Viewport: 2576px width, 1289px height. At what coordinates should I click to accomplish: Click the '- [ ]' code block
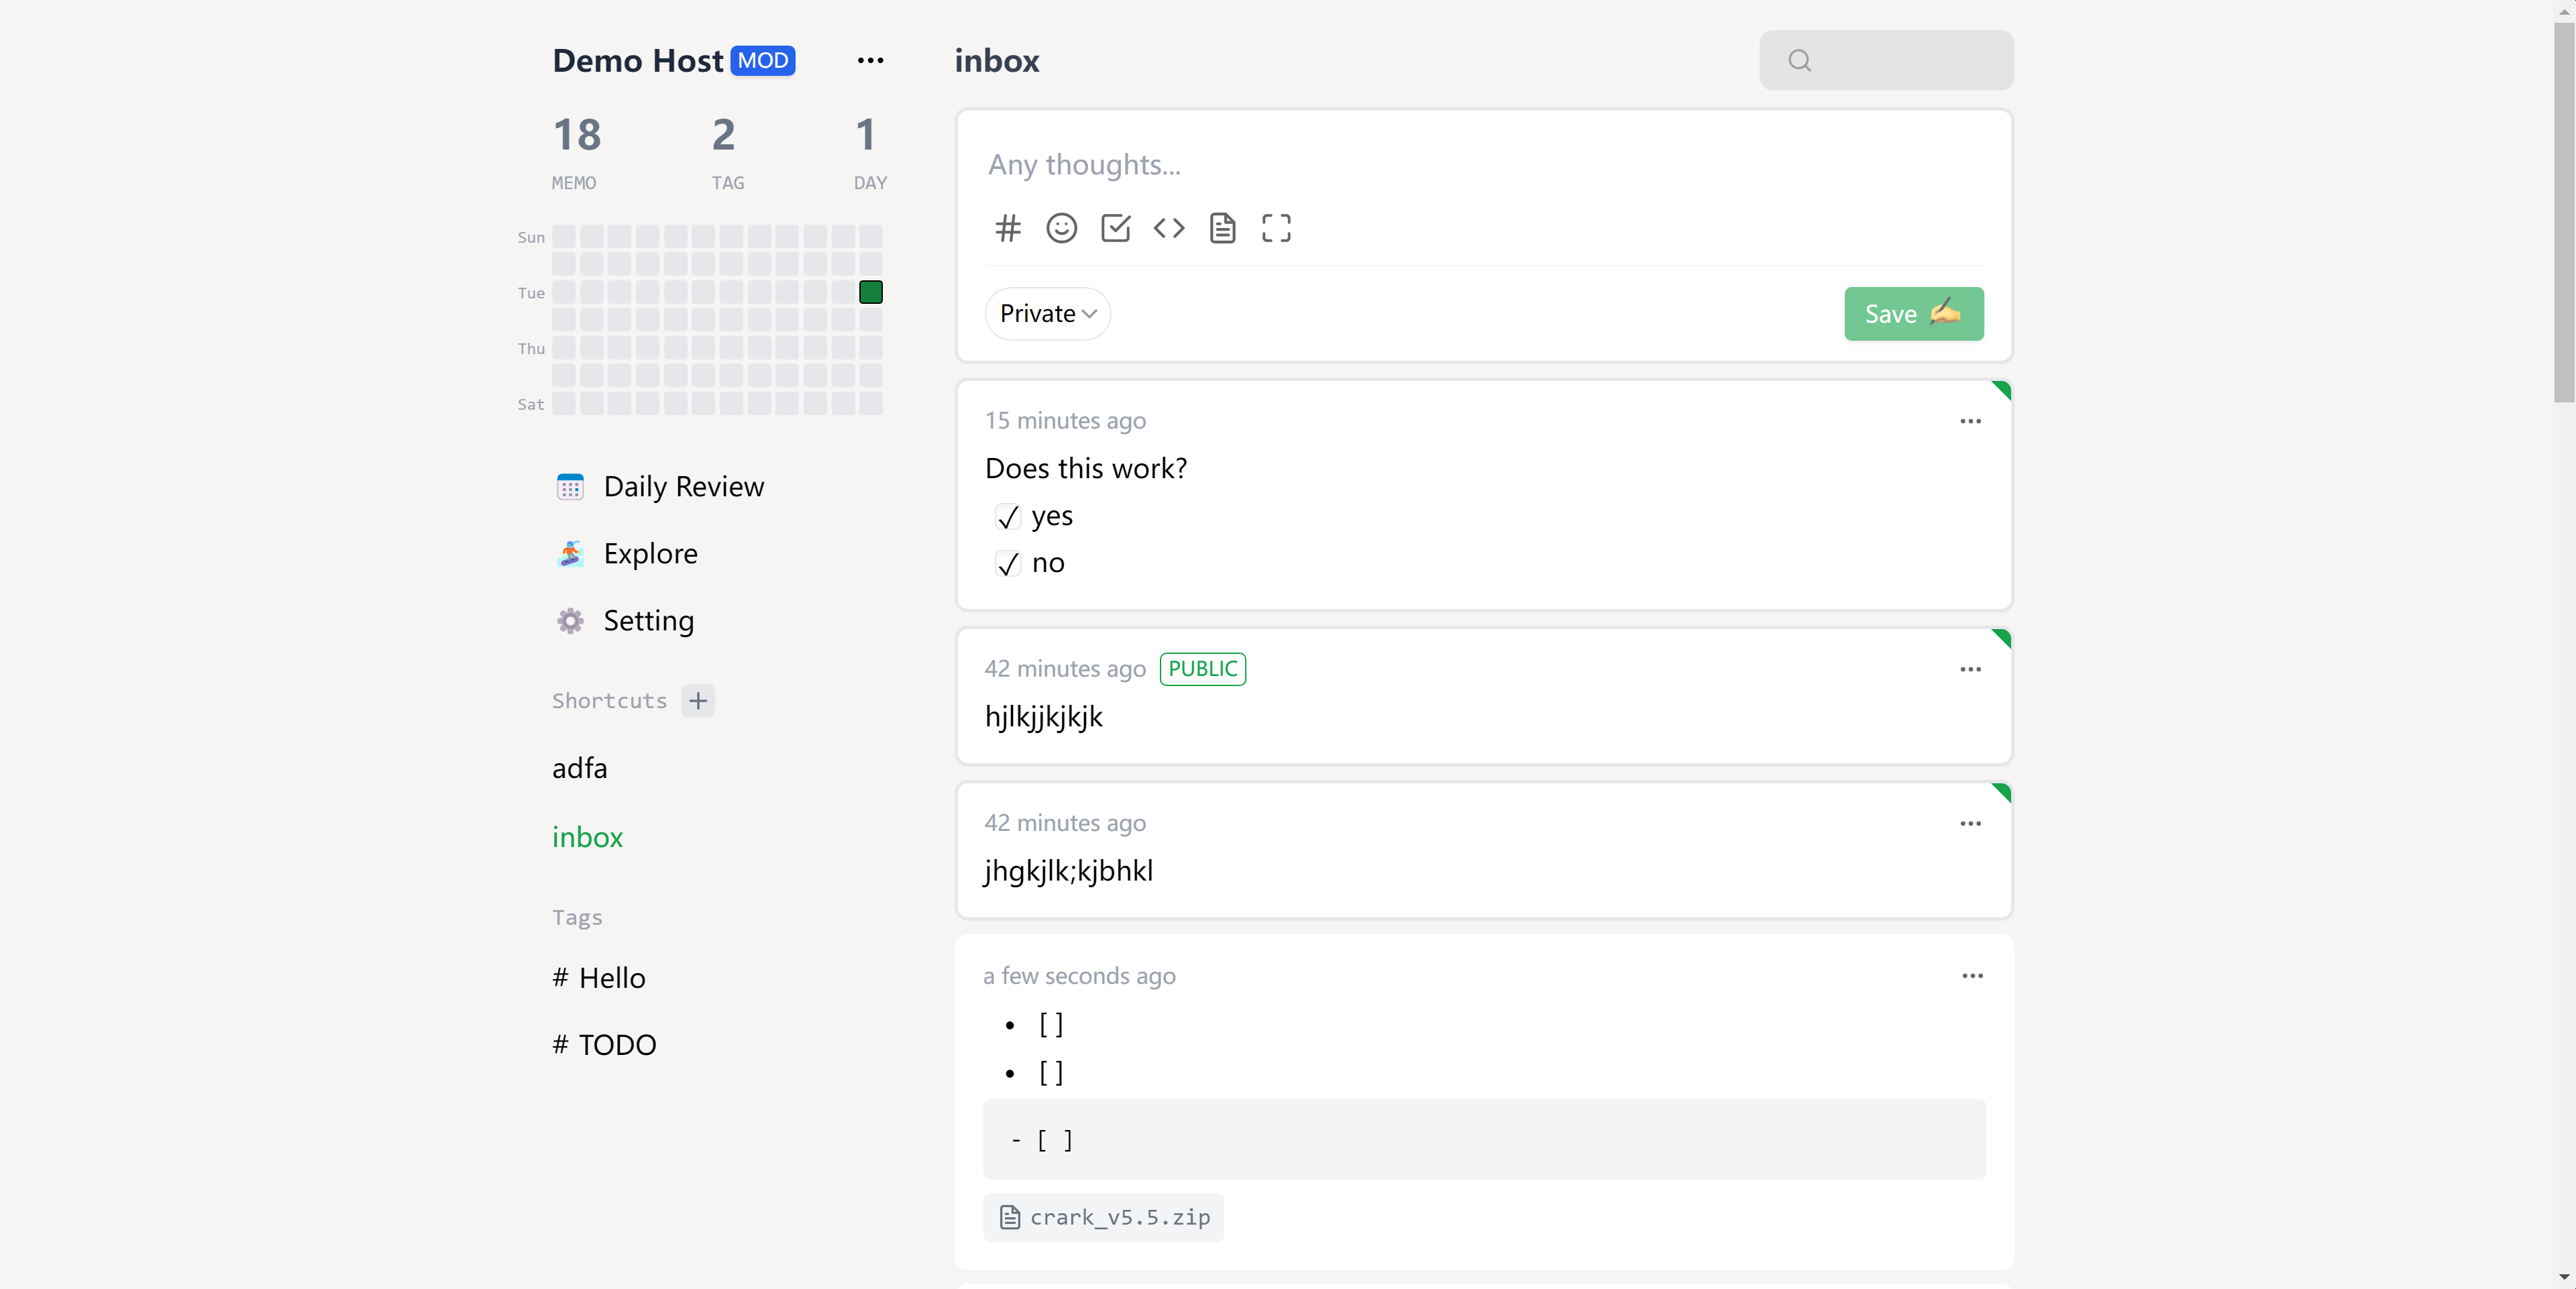1484,1140
